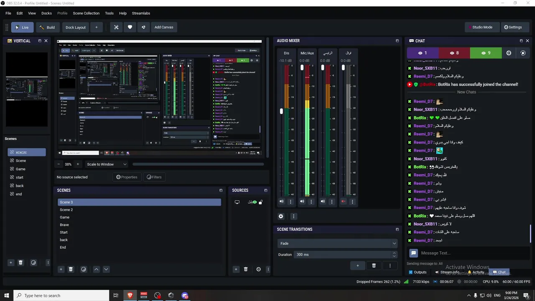
Task: Open the Mic/Aux channel options dots
Action: [311, 202]
